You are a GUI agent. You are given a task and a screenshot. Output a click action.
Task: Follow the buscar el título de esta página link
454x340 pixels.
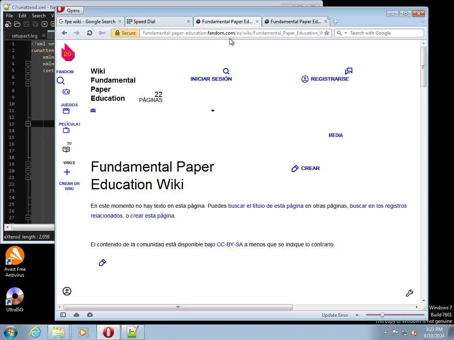click(266, 206)
